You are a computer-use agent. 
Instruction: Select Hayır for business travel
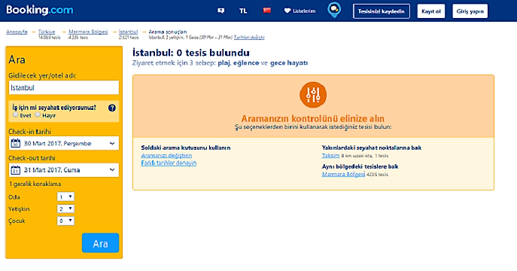point(38,115)
